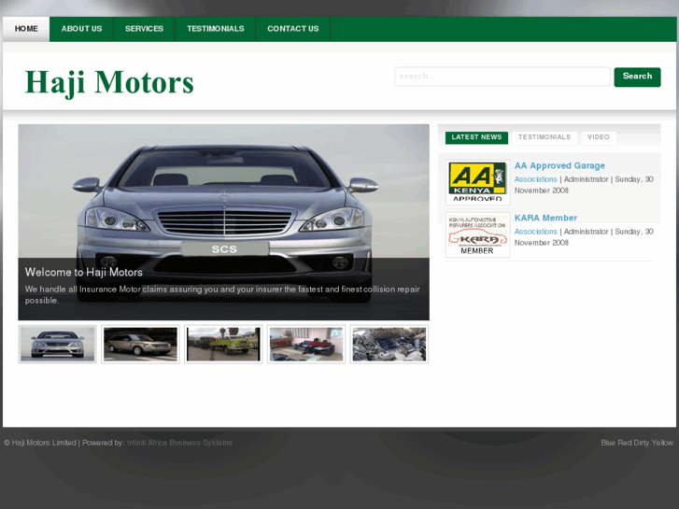The width and height of the screenshot is (679, 509).
Task: Click the AA Kenya Approved logo image
Action: pyautogui.click(x=477, y=182)
